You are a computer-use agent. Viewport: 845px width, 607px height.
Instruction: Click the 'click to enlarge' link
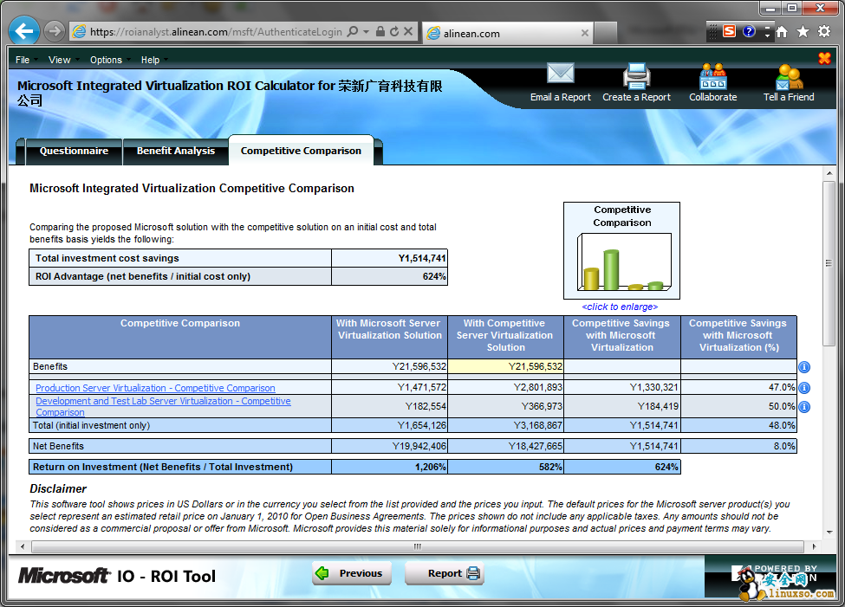619,307
